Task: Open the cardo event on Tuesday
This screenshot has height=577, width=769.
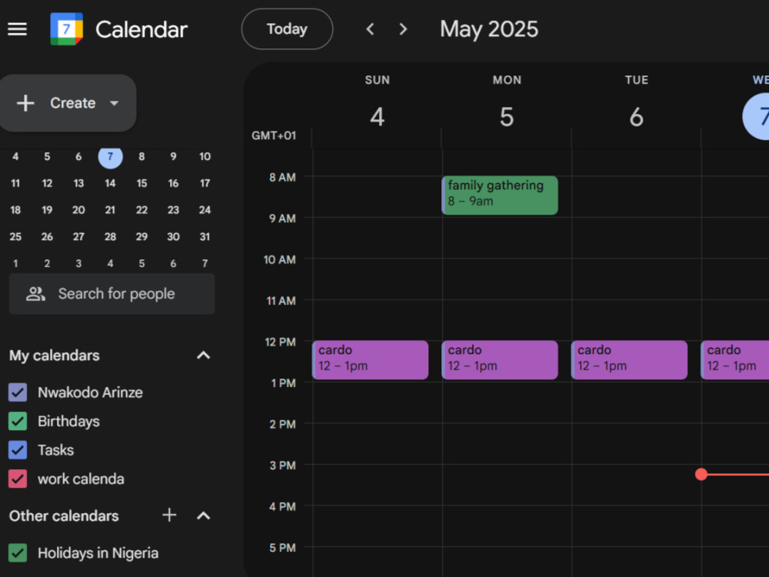Action: (629, 360)
